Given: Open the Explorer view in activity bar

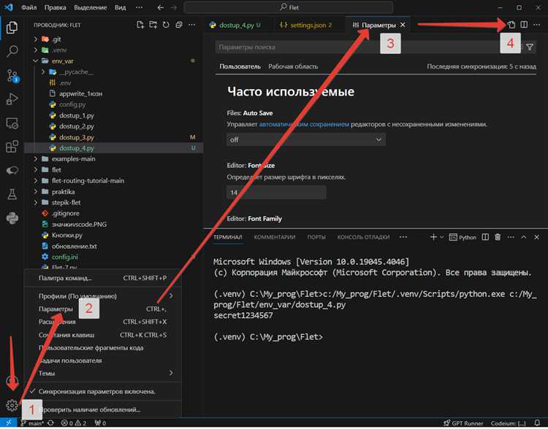Looking at the screenshot, I should pyautogui.click(x=12, y=27).
